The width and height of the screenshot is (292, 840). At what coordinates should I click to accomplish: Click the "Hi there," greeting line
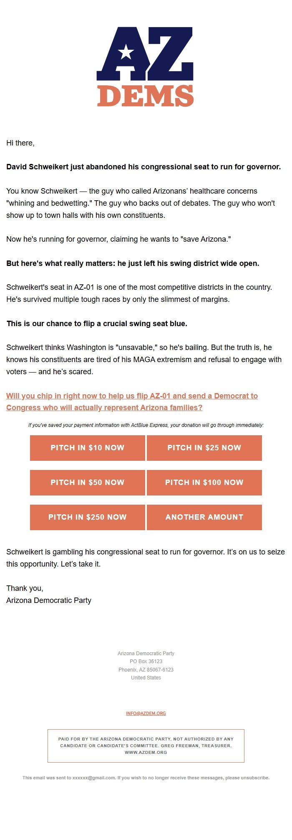pos(20,143)
